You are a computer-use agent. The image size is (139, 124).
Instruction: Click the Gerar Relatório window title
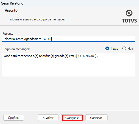(x=12, y=3)
